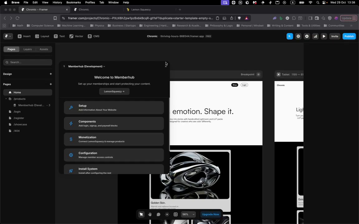Close the Memberhub plugin panel
The height and width of the screenshot is (224, 359).
pos(166,66)
